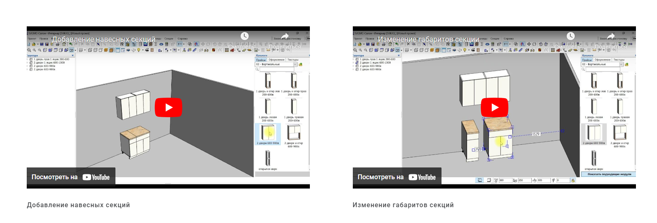This screenshot has width=657, height=223.
Task: Click Share arrow icon on Добавление навесных секций video
Action: click(285, 36)
